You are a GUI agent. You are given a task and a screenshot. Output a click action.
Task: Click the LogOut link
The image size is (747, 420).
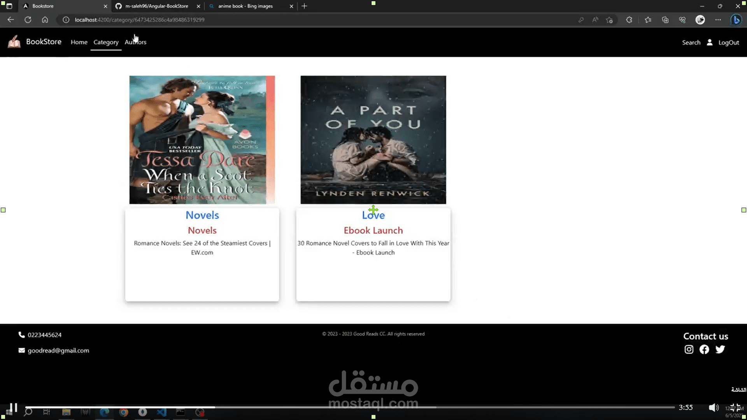pyautogui.click(x=728, y=42)
